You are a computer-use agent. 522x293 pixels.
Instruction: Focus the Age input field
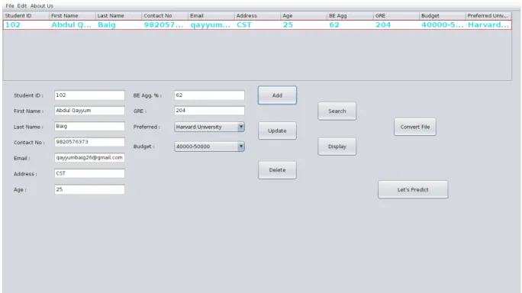(x=89, y=189)
